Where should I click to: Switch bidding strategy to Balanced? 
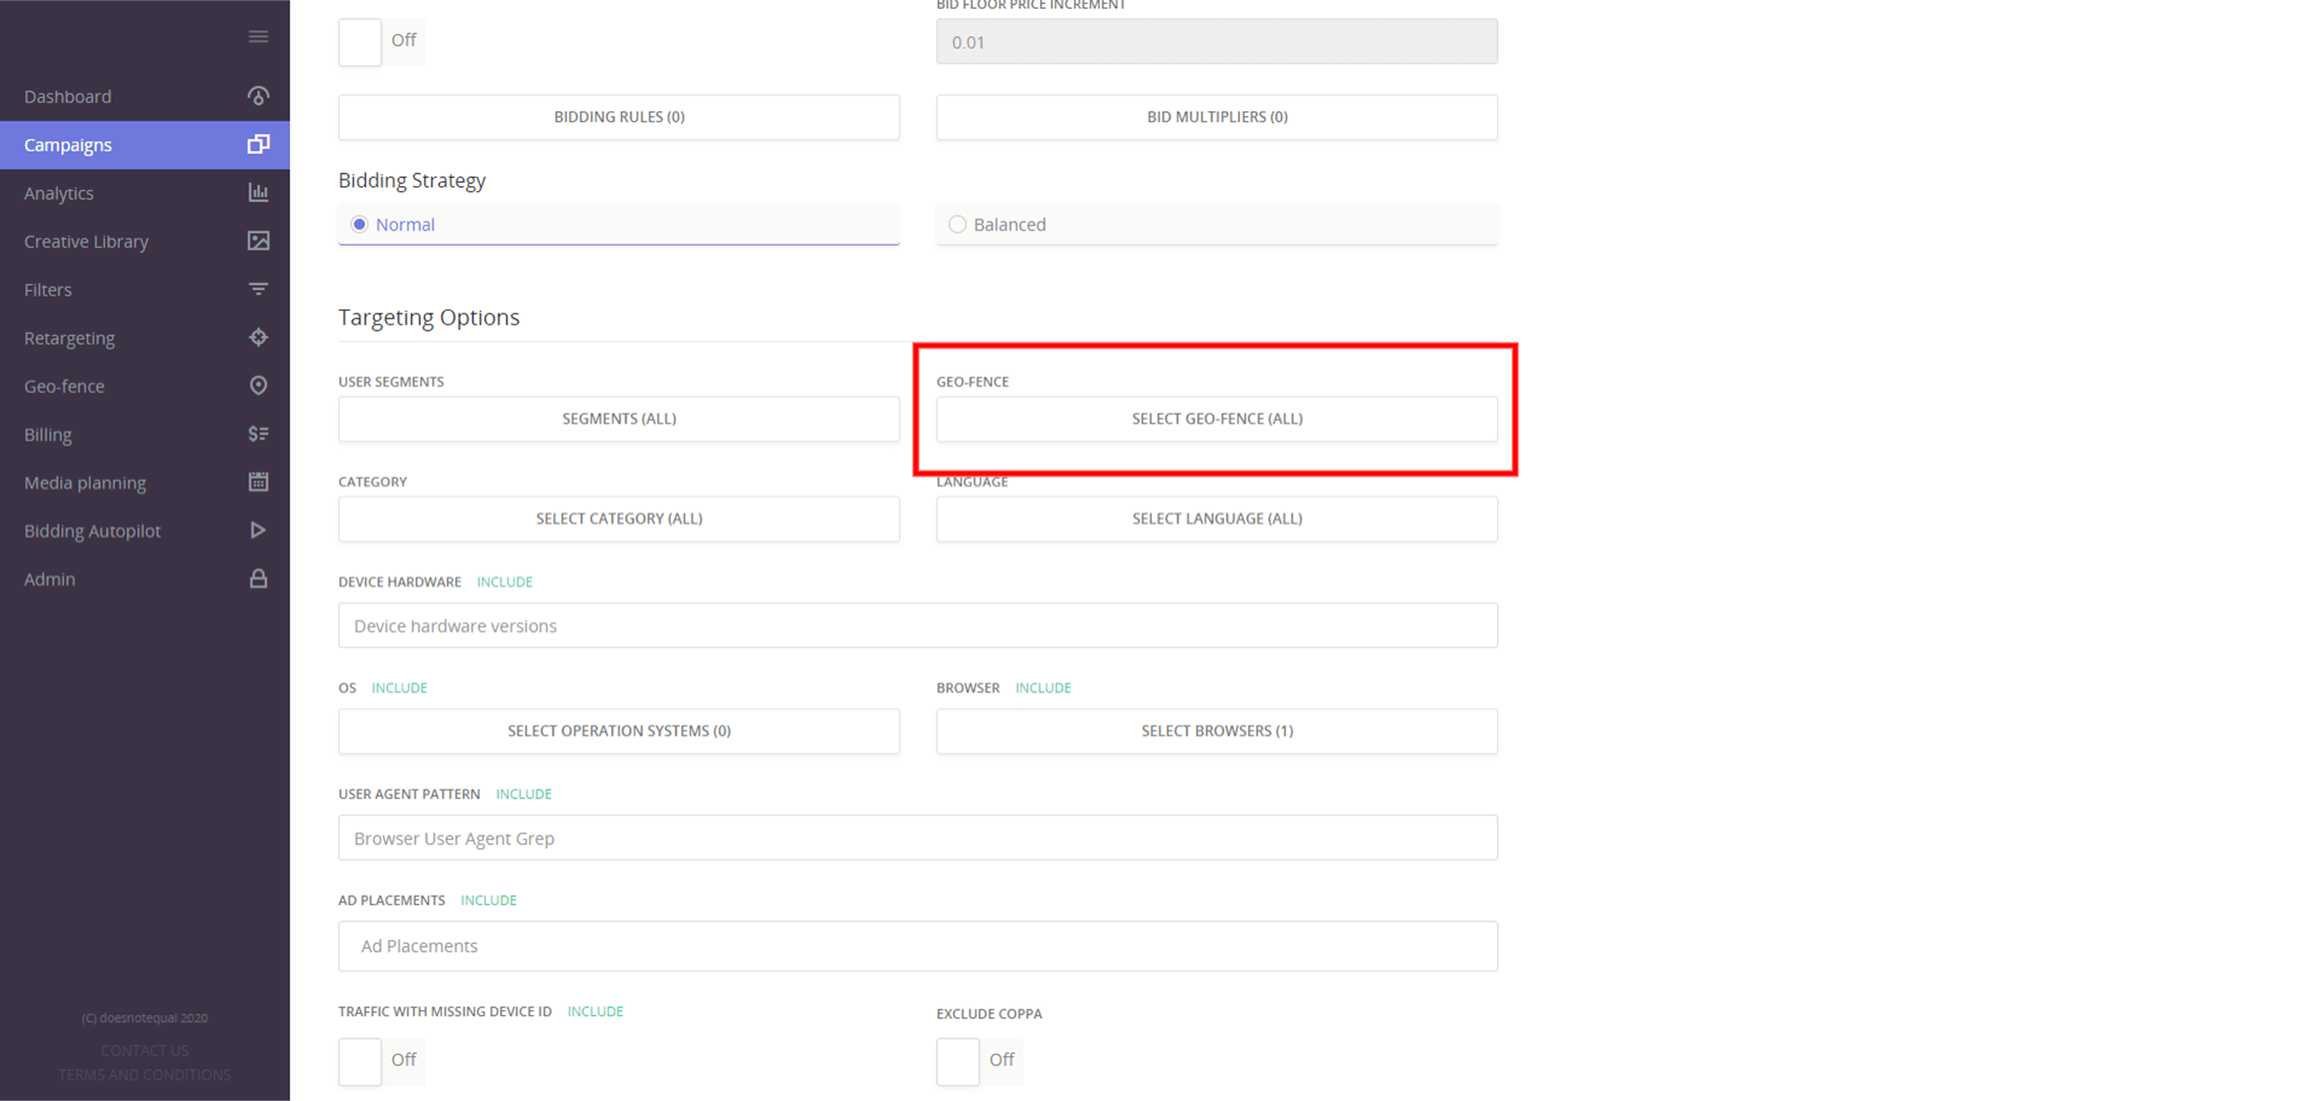pos(957,224)
